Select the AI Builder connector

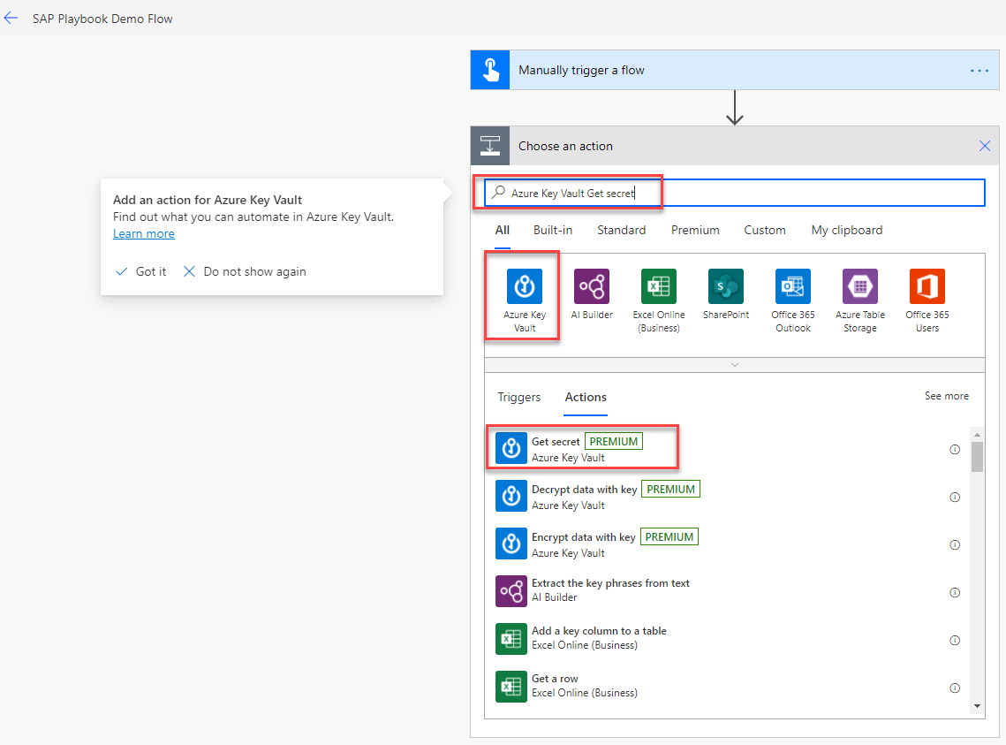pos(592,294)
